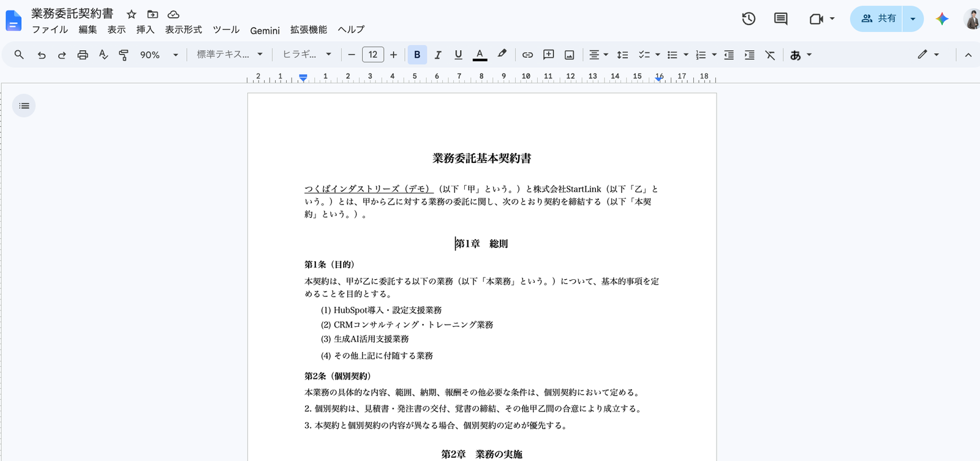Collapse the toolbar with chevron
Image resolution: width=980 pixels, height=461 pixels.
(968, 54)
